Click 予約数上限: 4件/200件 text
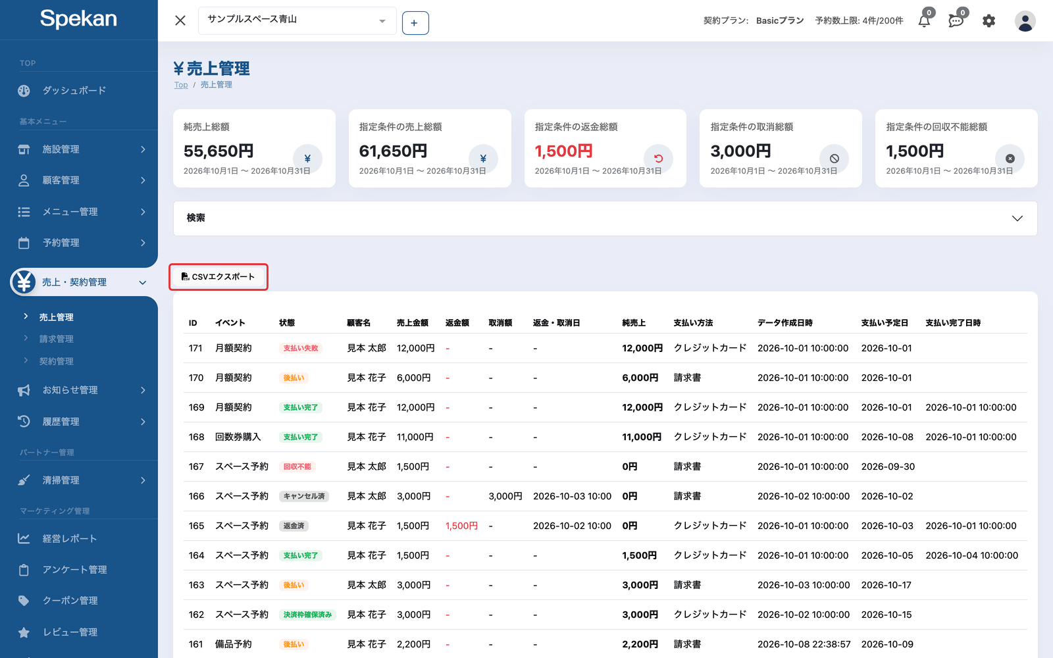Image resolution: width=1053 pixels, height=658 pixels. click(859, 21)
